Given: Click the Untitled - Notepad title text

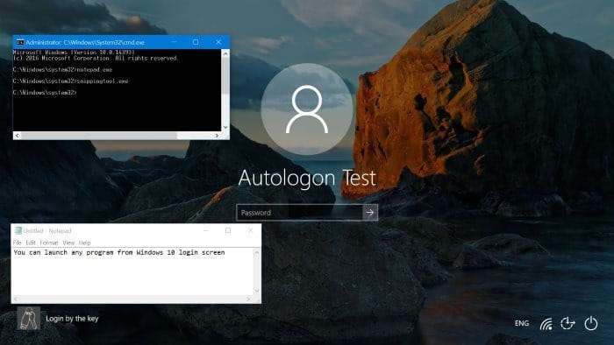Looking at the screenshot, I should 47,231.
